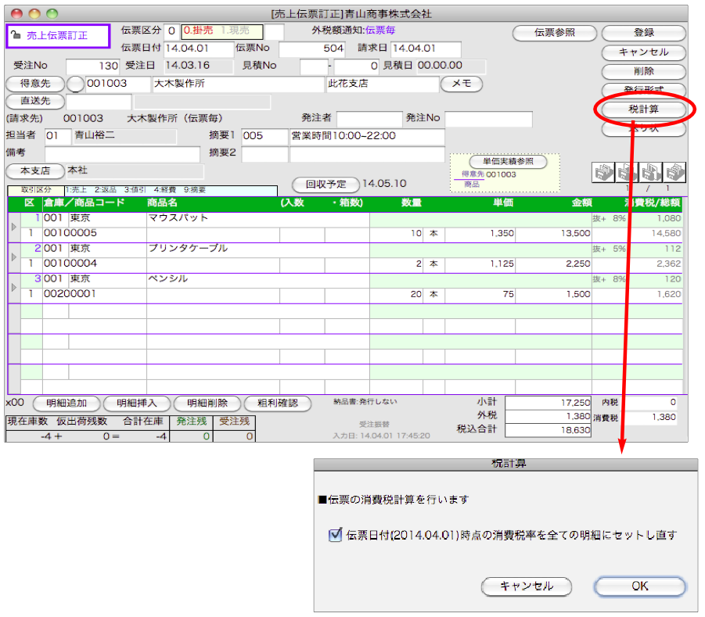Click the 発注者 input field

click(x=369, y=119)
